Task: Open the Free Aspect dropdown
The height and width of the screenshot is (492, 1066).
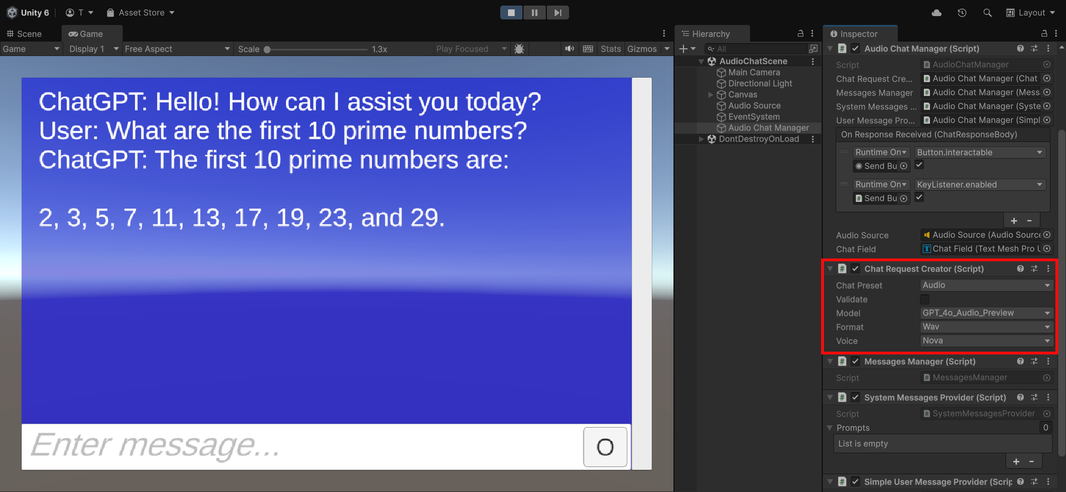Action: click(x=178, y=49)
